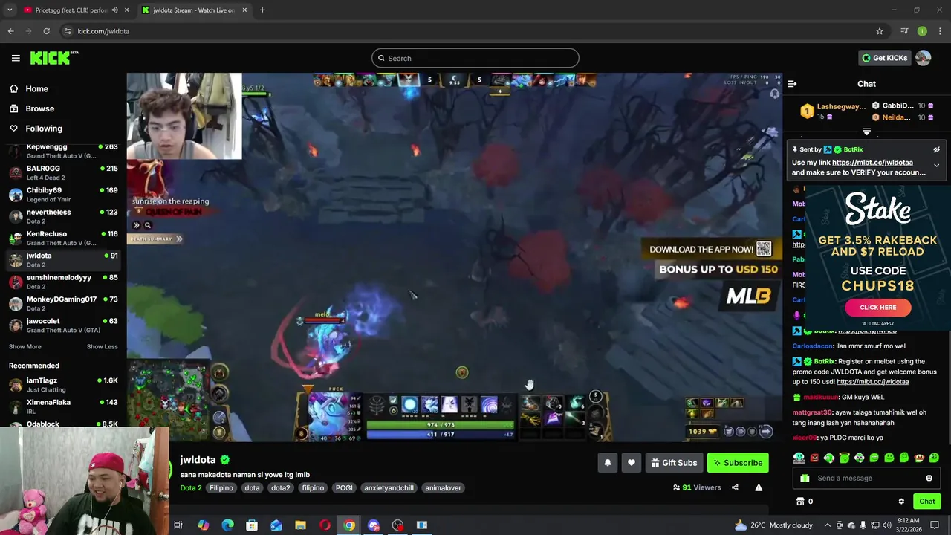Screen dimensions: 951x535
Task: Select the Filipino tag
Action: tap(221, 488)
